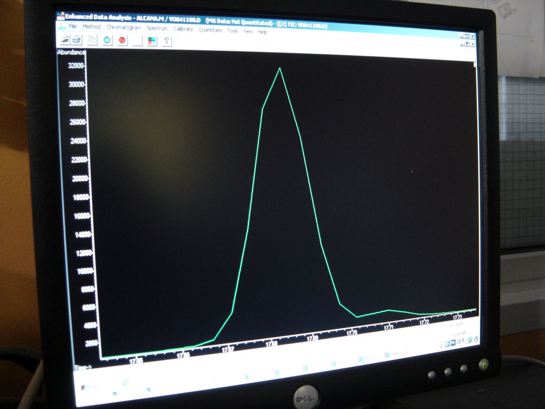This screenshot has width=545, height=409.
Task: Open the Spectrum menu
Action: coord(157,28)
